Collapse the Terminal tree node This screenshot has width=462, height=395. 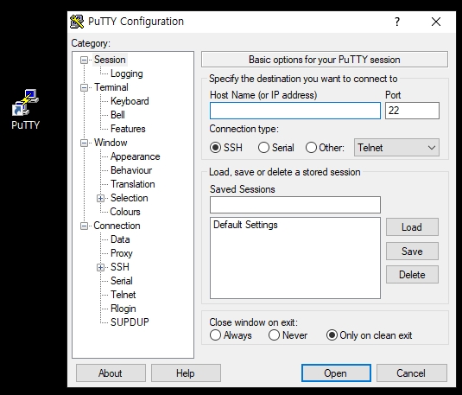(85, 87)
